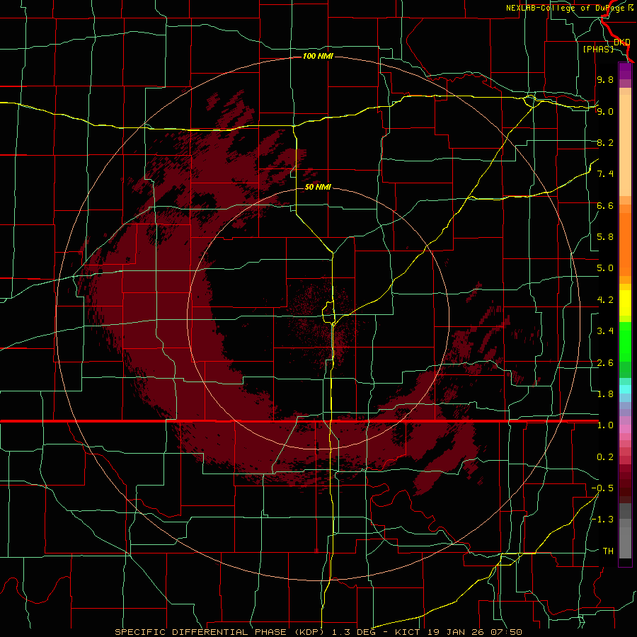Click the 7.4 scale value

605,174
